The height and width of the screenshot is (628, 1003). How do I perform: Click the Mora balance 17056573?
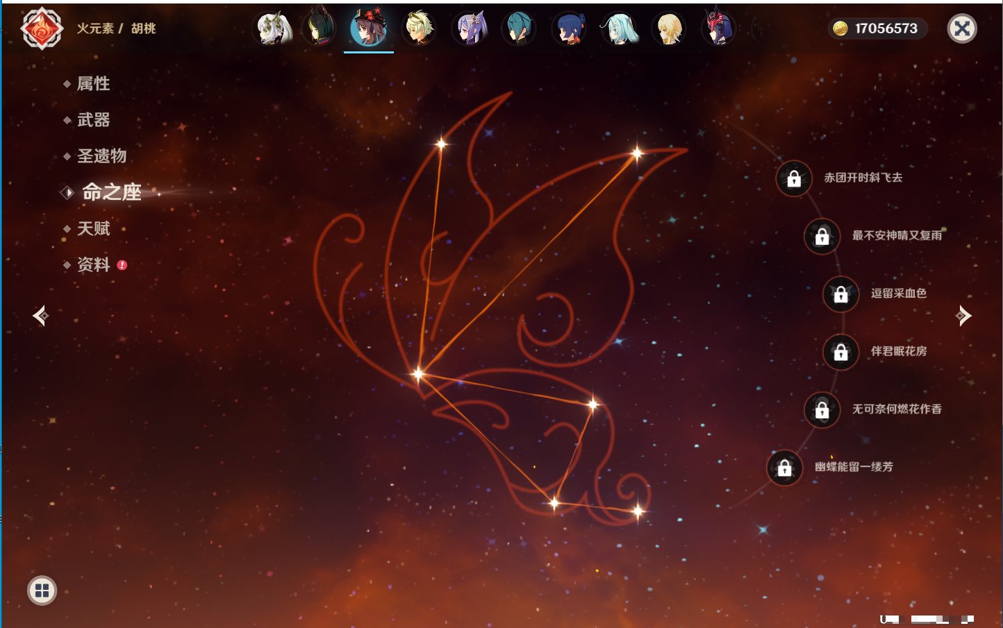pyautogui.click(x=886, y=28)
